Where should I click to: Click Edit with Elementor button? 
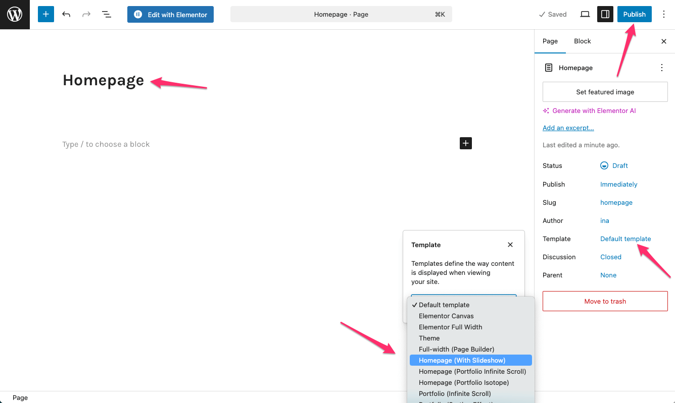pos(170,15)
